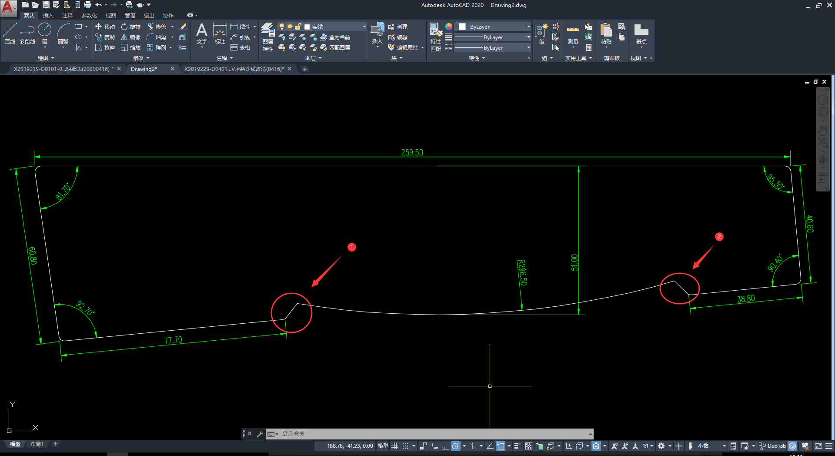Click the 标注 (Dimension) tool
835x456 pixels.
coord(220,34)
